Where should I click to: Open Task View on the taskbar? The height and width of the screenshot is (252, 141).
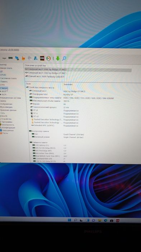(81, 220)
